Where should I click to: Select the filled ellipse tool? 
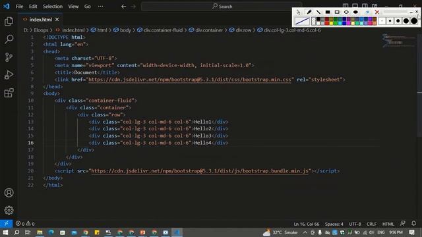tap(355, 12)
